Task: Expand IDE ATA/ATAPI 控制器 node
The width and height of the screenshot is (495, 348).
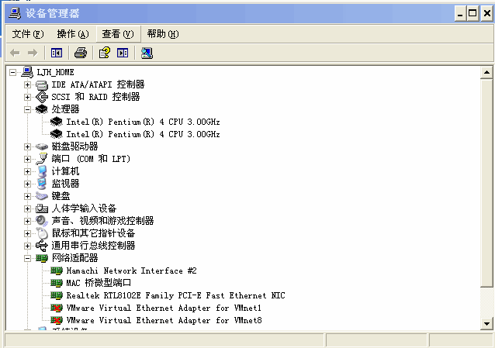Action: 27,85
